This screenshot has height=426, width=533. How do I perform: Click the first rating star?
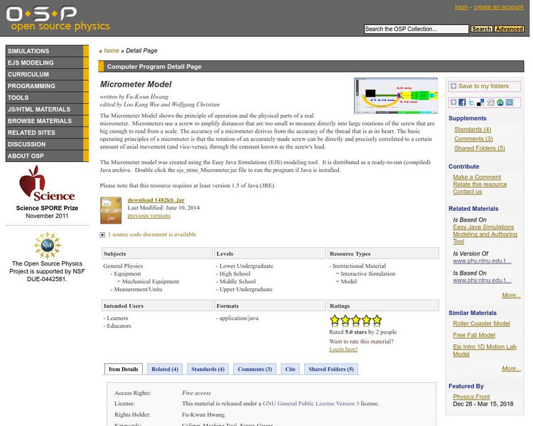pos(335,319)
